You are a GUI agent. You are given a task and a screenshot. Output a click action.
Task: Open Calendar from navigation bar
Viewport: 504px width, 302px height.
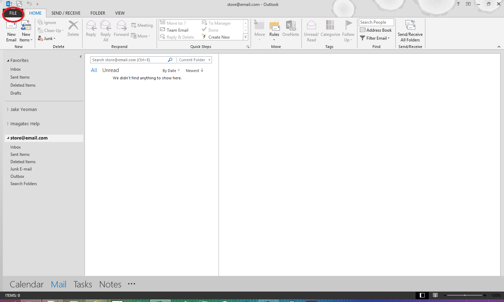[x=26, y=284]
